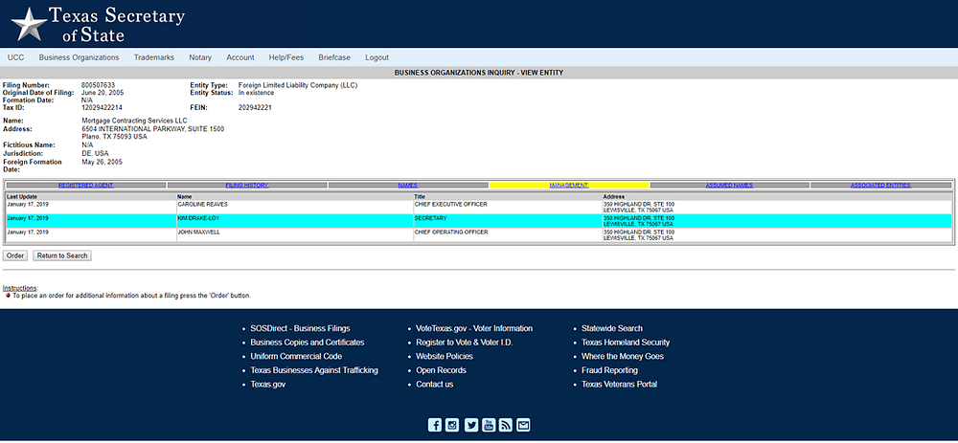Click the Tax ID value 12029422214
958x443 pixels.
coord(103,107)
